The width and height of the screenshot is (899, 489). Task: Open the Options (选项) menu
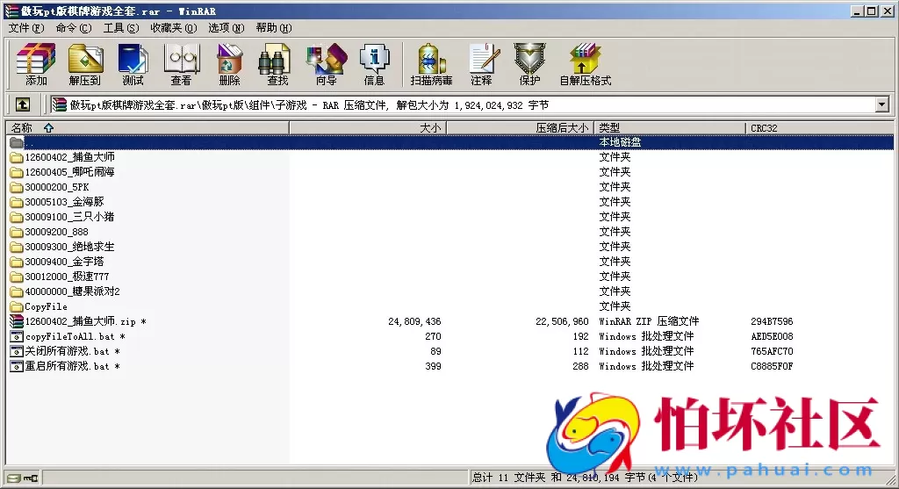[x=226, y=27]
